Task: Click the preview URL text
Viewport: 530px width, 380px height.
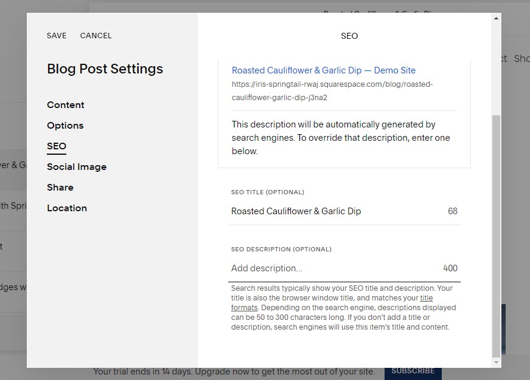Action: pos(332,91)
